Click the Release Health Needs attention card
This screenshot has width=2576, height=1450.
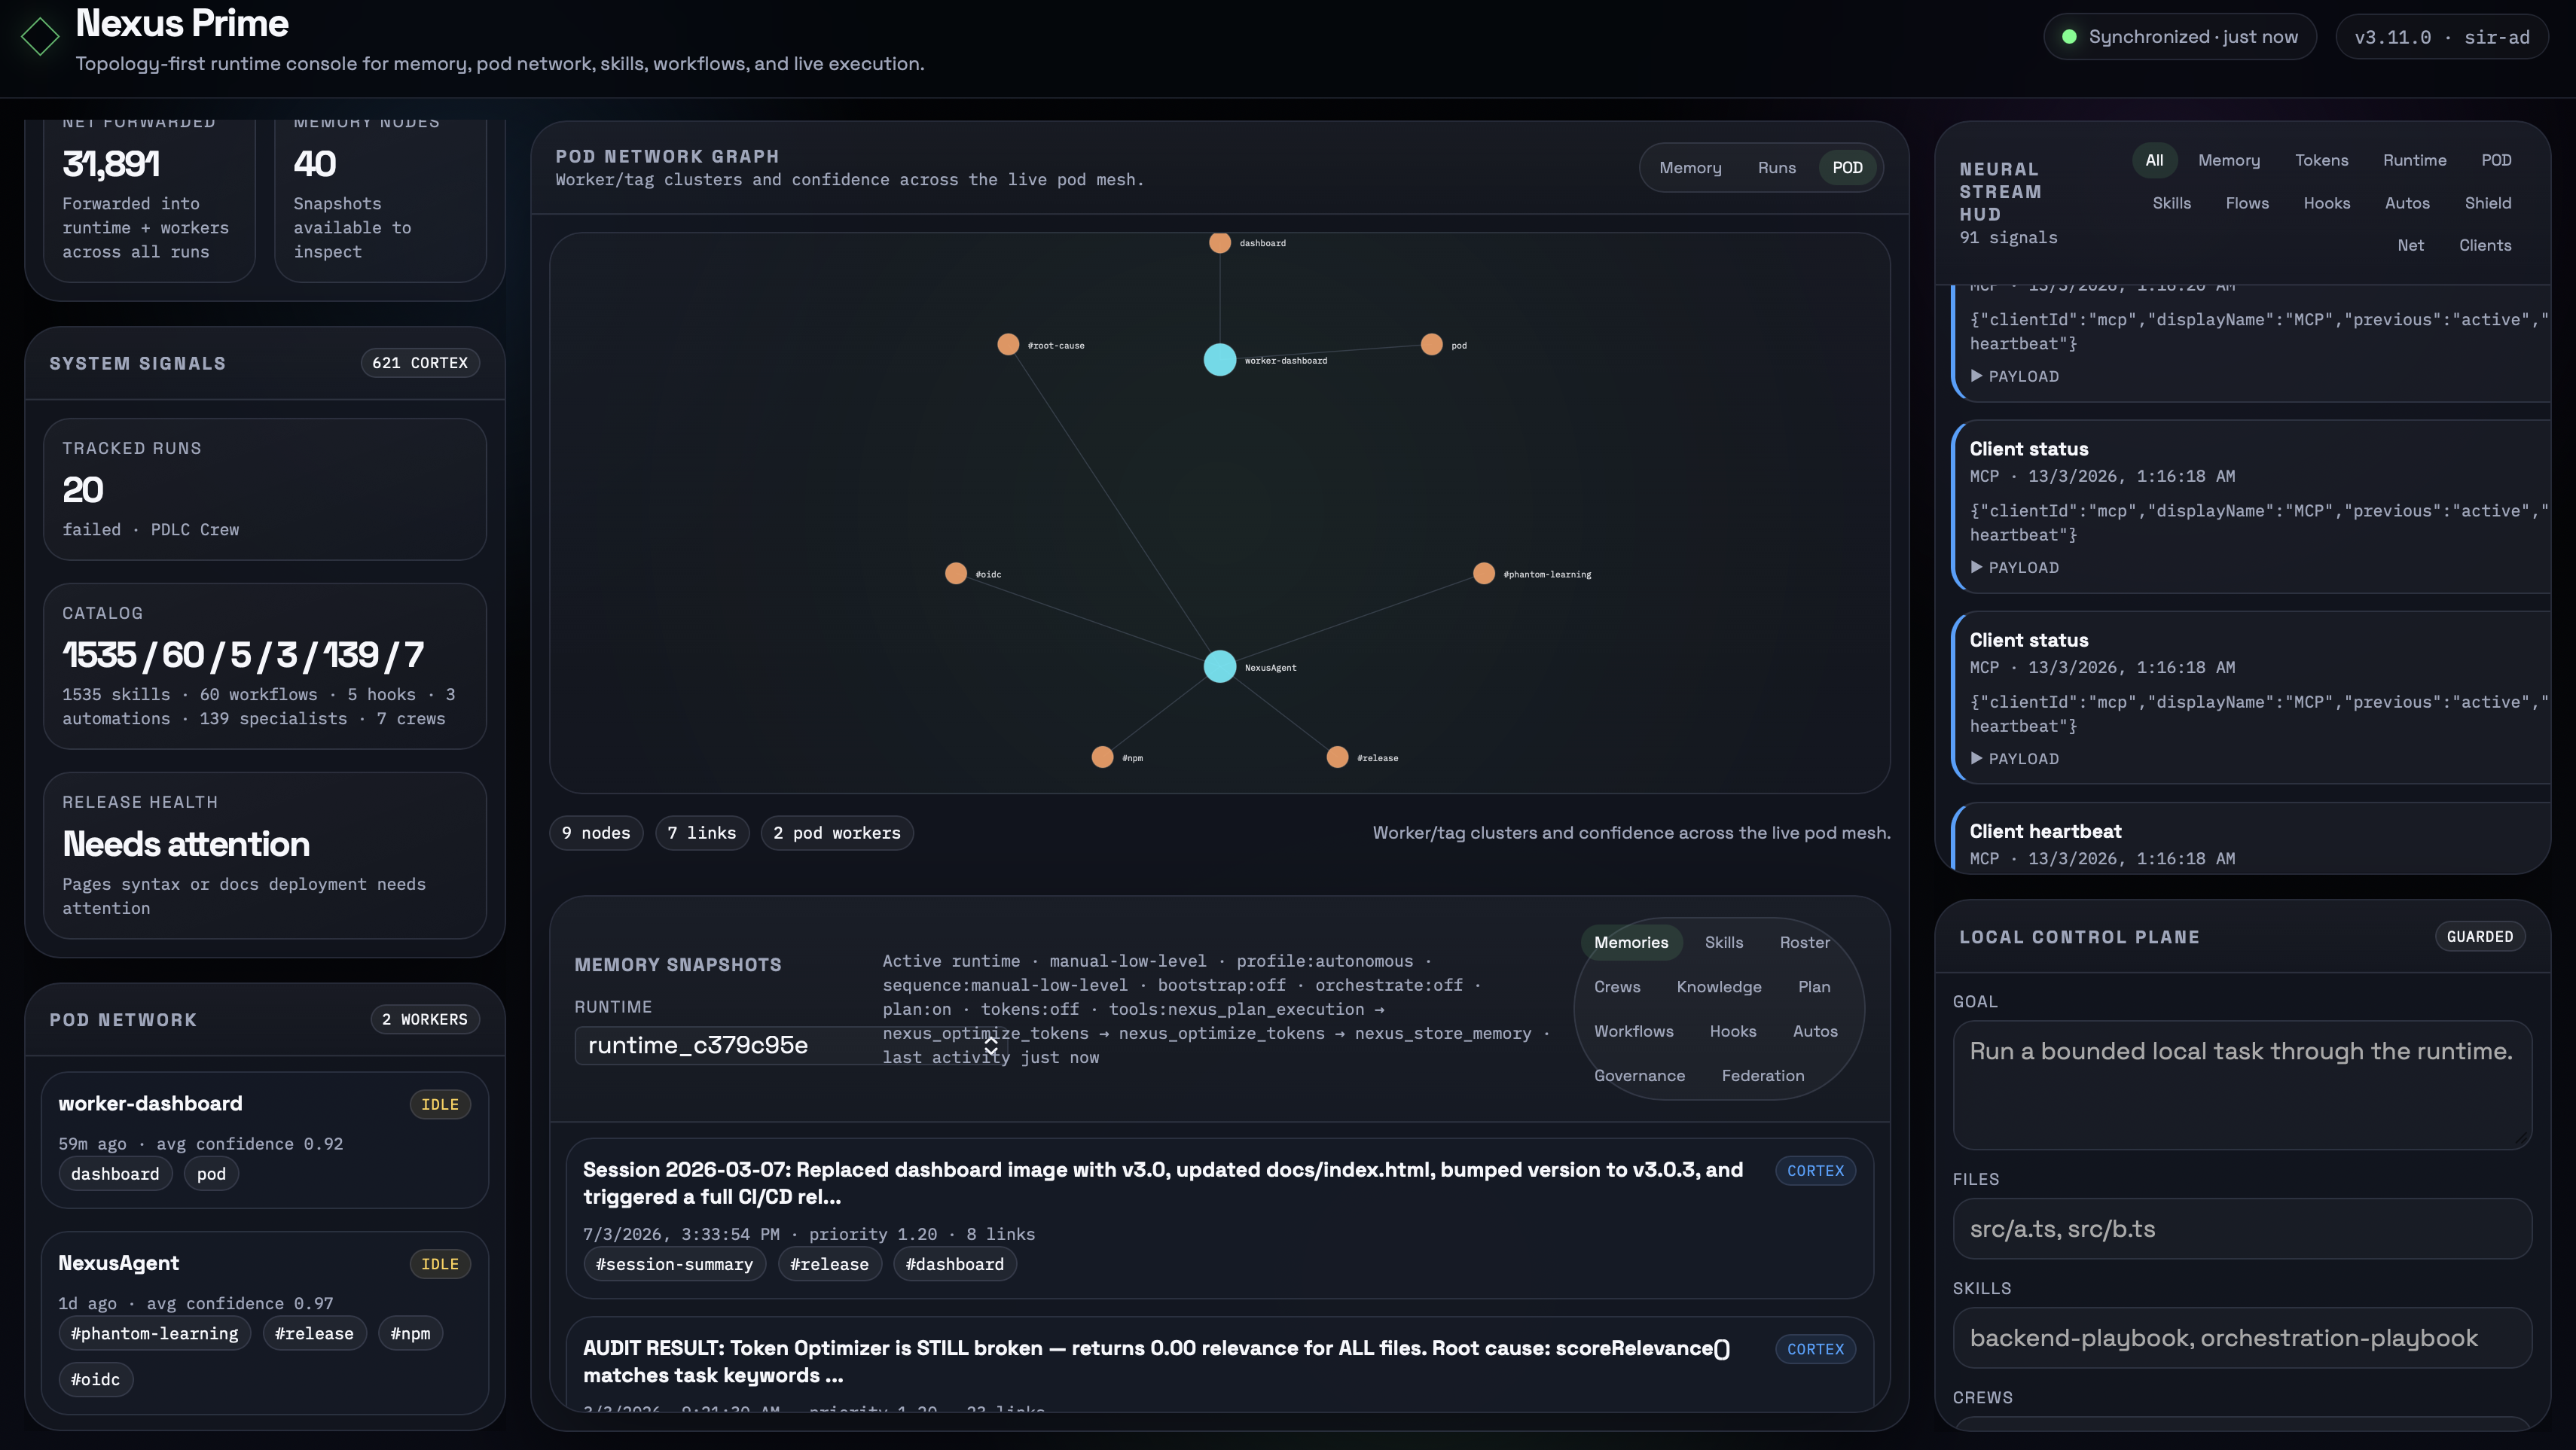(264, 855)
